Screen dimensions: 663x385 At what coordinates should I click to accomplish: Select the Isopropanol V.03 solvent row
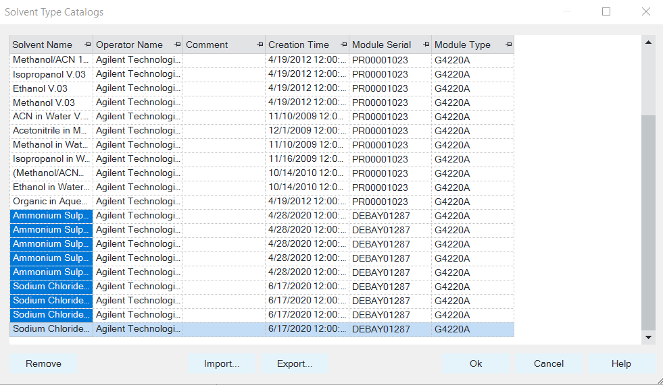[x=49, y=74]
